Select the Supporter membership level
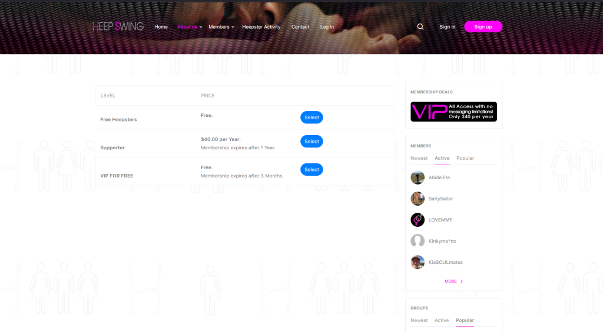Screen dimensions: 603x332 tap(312, 141)
